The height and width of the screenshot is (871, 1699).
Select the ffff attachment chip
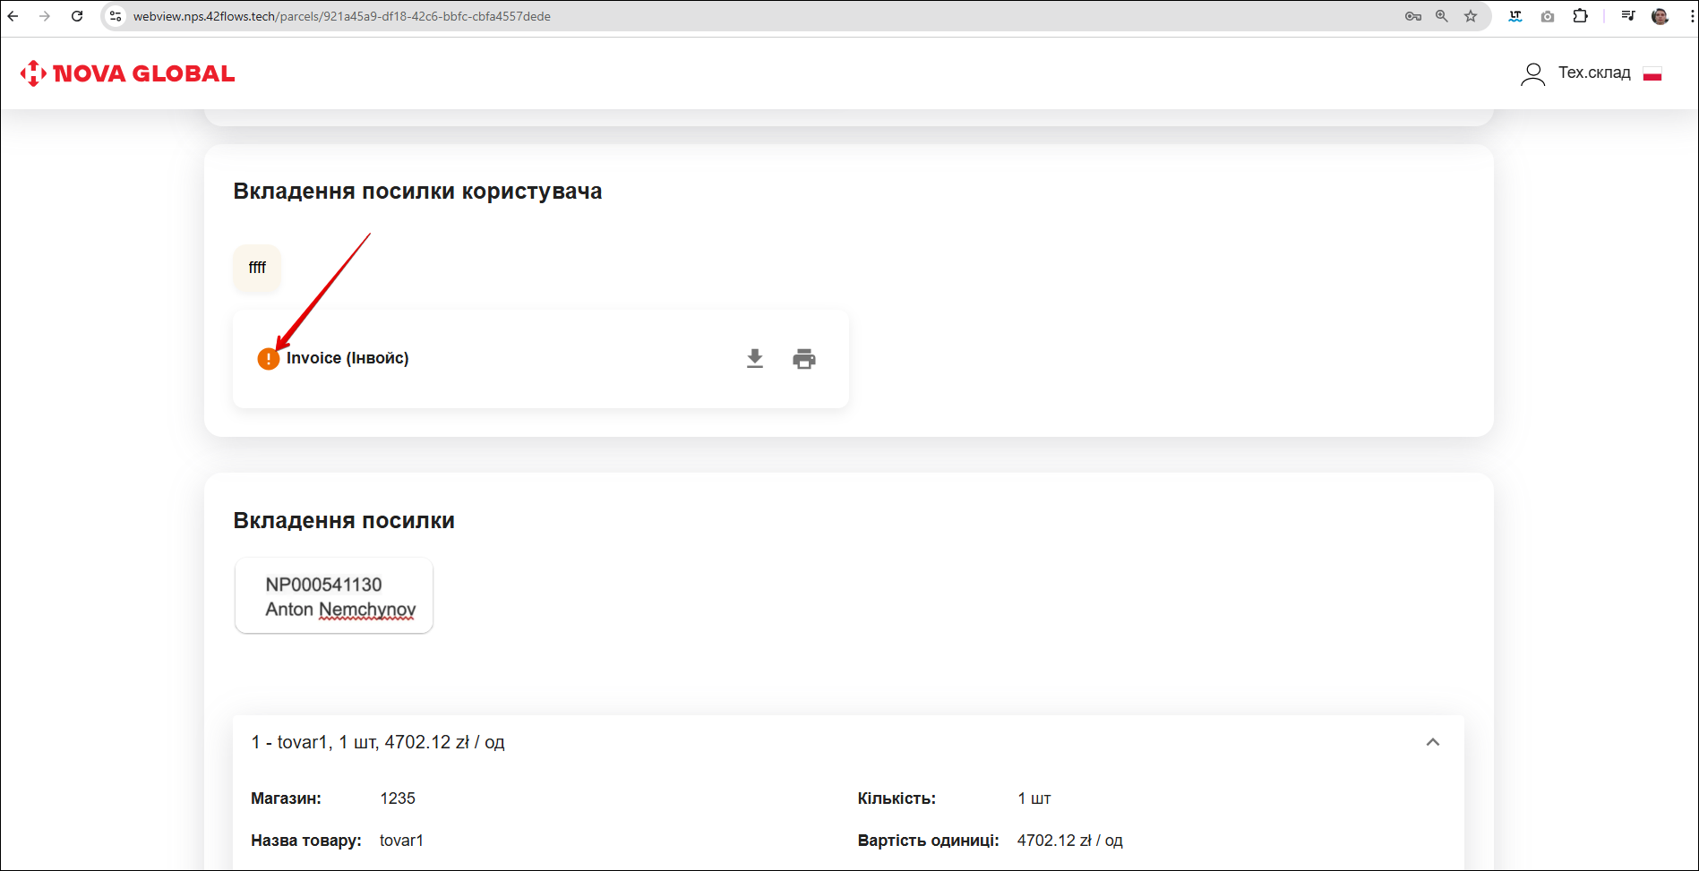(257, 268)
